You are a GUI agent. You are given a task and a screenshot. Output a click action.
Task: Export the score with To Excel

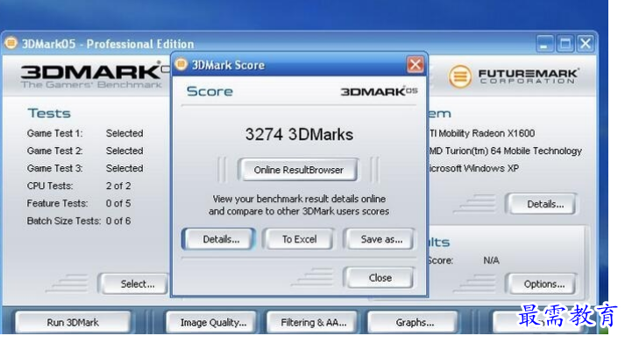click(x=299, y=239)
